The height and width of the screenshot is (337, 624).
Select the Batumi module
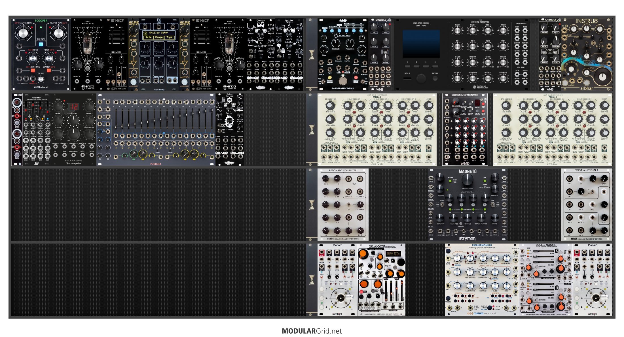pos(37,130)
